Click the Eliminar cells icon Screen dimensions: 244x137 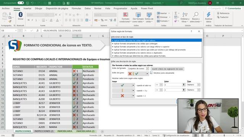pos(158,17)
